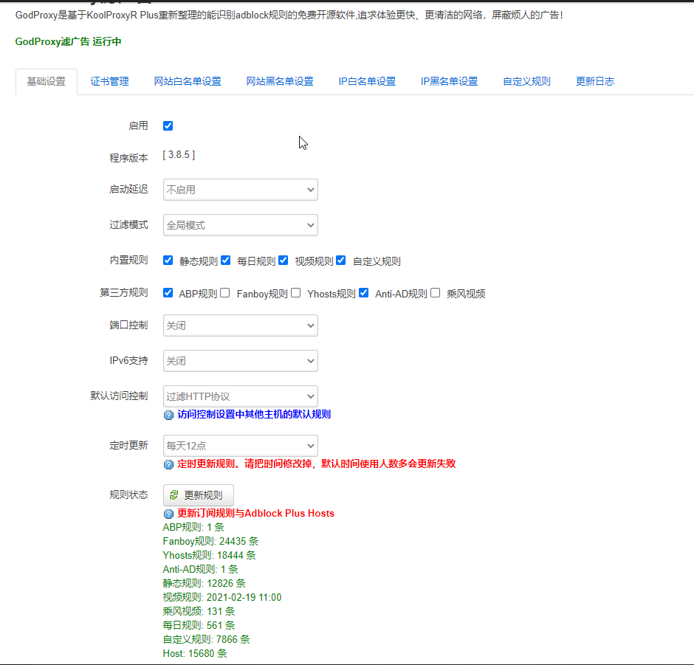Open the IPv6支持 dropdown
The height and width of the screenshot is (665, 694).
pos(240,361)
